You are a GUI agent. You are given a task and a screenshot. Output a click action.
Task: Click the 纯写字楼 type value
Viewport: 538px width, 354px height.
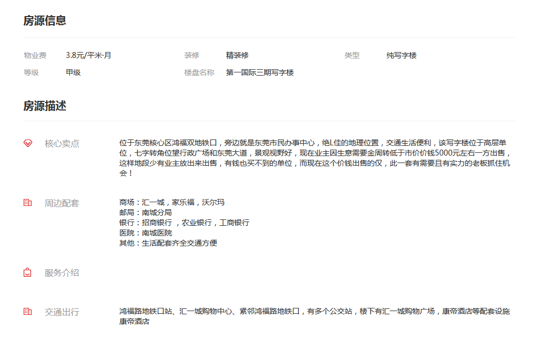tap(401, 55)
